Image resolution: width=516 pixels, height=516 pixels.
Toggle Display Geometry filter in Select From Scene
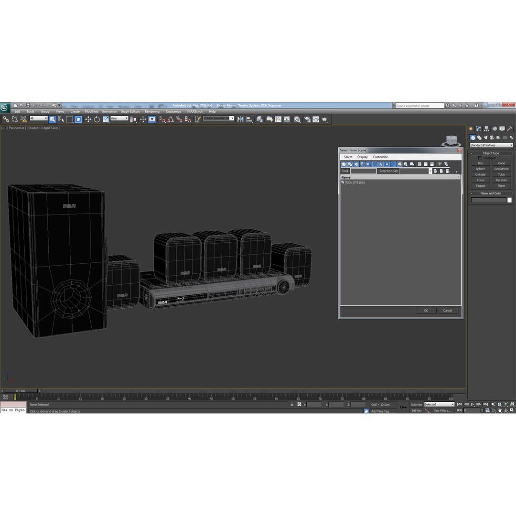[344, 164]
